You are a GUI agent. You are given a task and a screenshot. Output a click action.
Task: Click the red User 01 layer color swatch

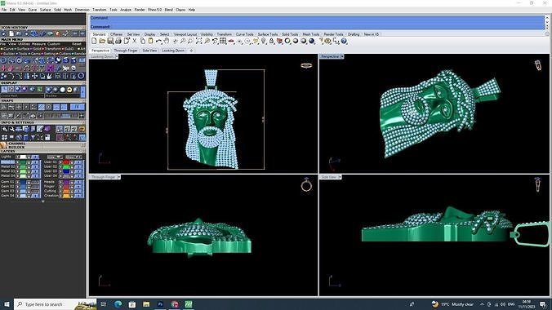click(x=66, y=162)
